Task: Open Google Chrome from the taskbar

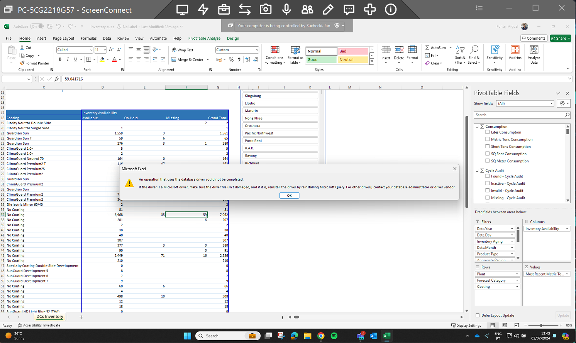Action: (x=321, y=336)
